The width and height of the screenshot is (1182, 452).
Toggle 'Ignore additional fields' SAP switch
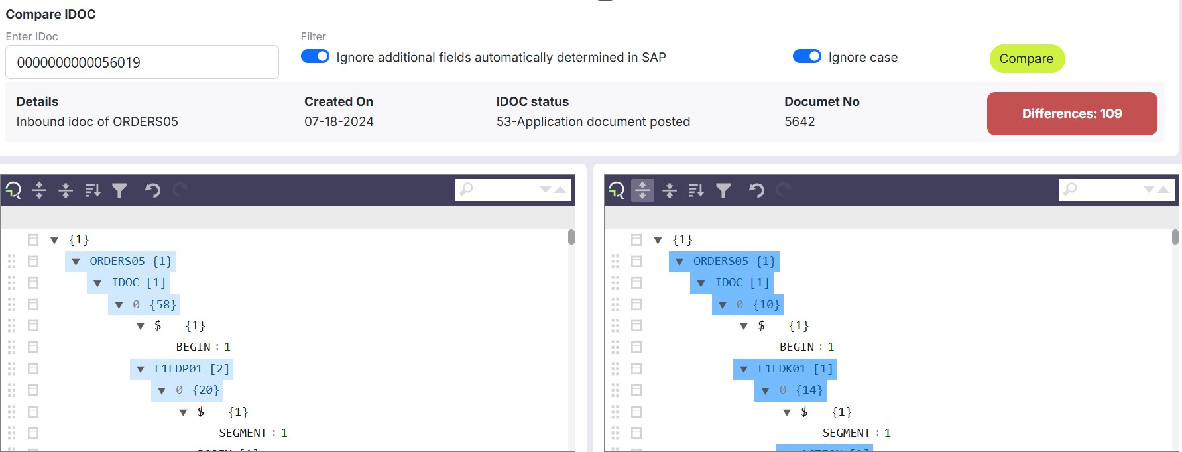click(x=315, y=56)
